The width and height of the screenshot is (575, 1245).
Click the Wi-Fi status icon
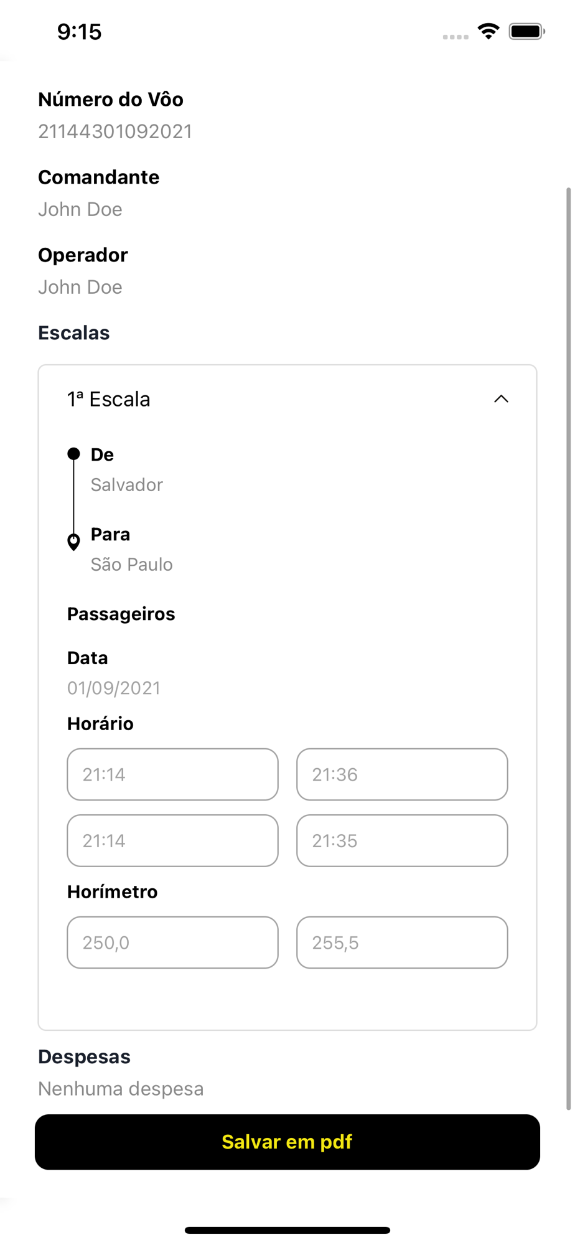coord(489,31)
